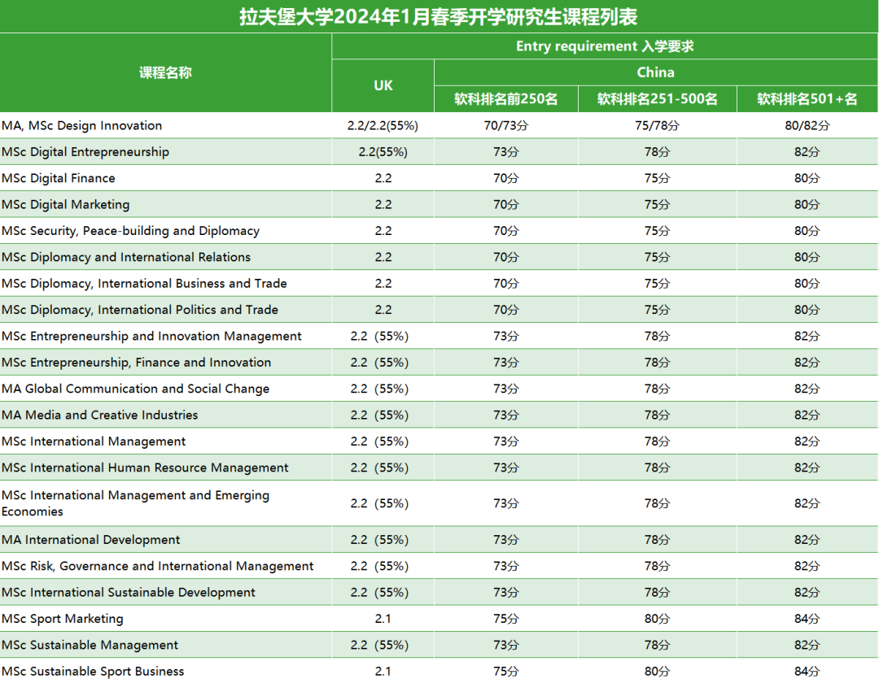Select 82分 cell in MA International Development row
879x683 pixels.
tap(807, 540)
